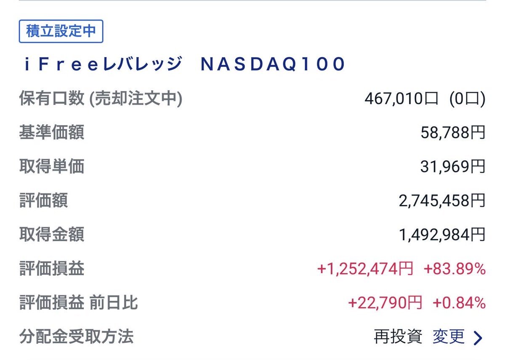The image size is (505, 360).
Task: Click the 評価損益 前日比 label
Action: [79, 303]
